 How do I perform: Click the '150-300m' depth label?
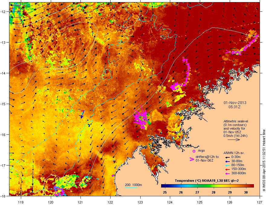(x=238, y=169)
